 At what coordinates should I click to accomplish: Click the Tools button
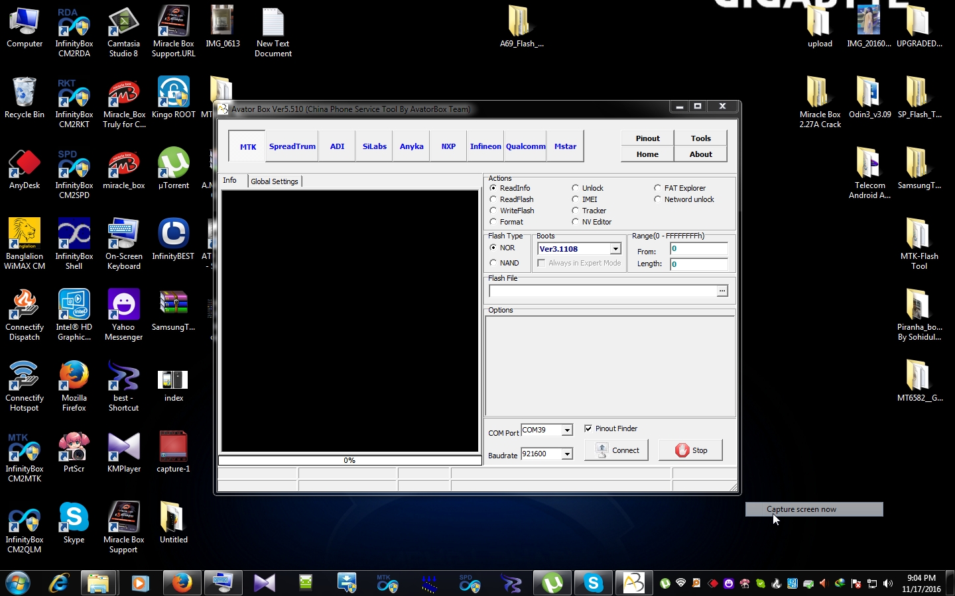(700, 138)
